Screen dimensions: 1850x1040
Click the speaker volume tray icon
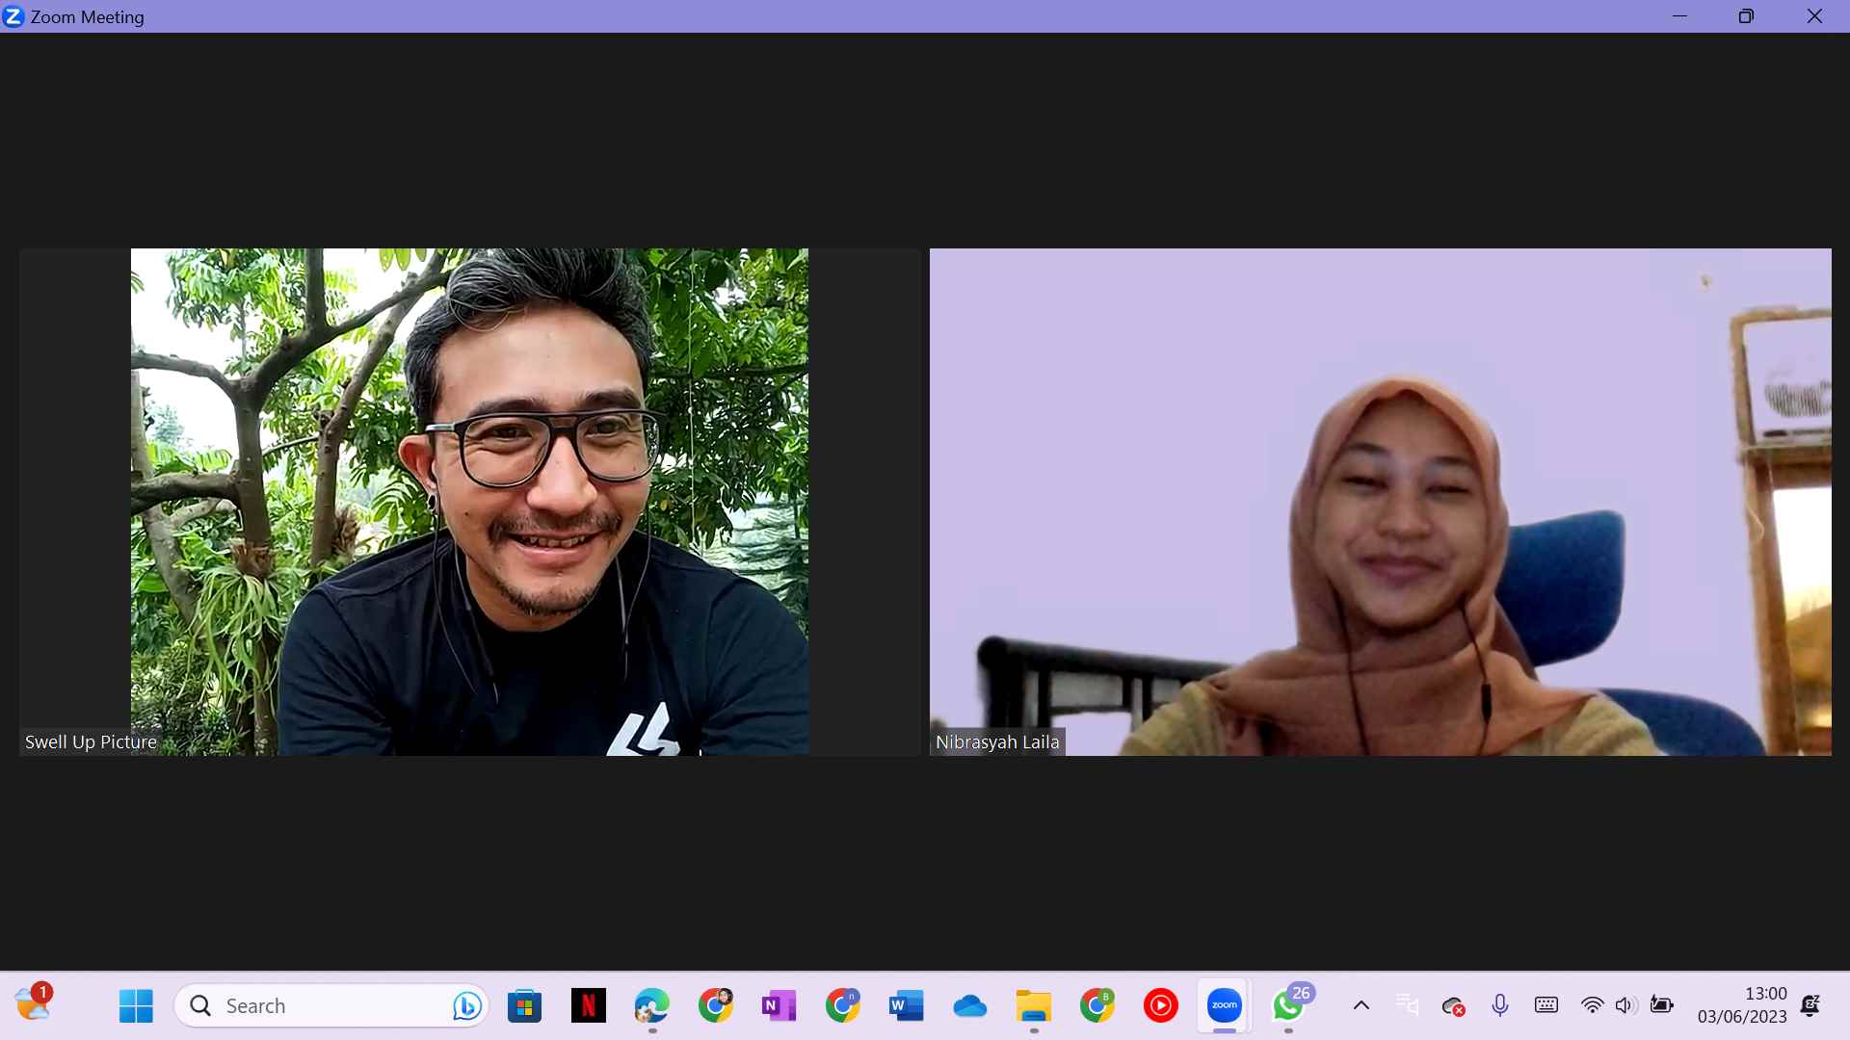tap(1625, 1005)
